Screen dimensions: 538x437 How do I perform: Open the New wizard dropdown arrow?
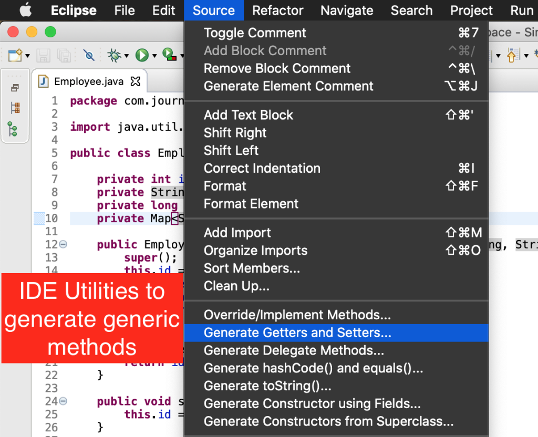[x=28, y=56]
